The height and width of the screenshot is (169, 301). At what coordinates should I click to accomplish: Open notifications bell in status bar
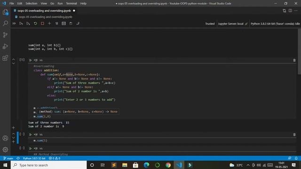point(296,158)
